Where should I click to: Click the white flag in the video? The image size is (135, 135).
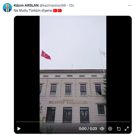pyautogui.click(x=103, y=53)
